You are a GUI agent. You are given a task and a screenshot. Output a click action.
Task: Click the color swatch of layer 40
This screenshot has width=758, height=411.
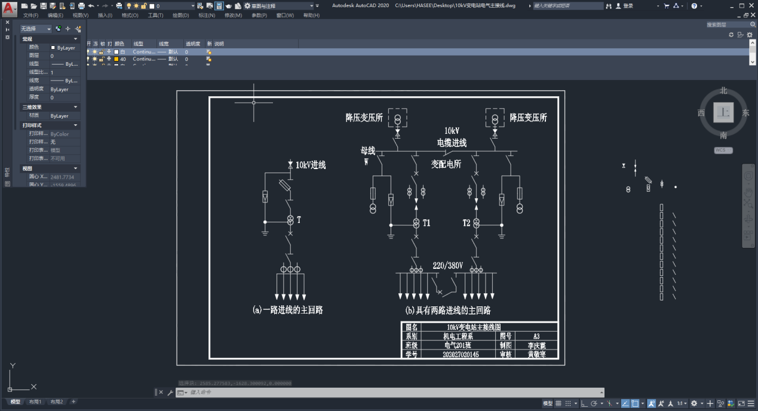coord(117,59)
